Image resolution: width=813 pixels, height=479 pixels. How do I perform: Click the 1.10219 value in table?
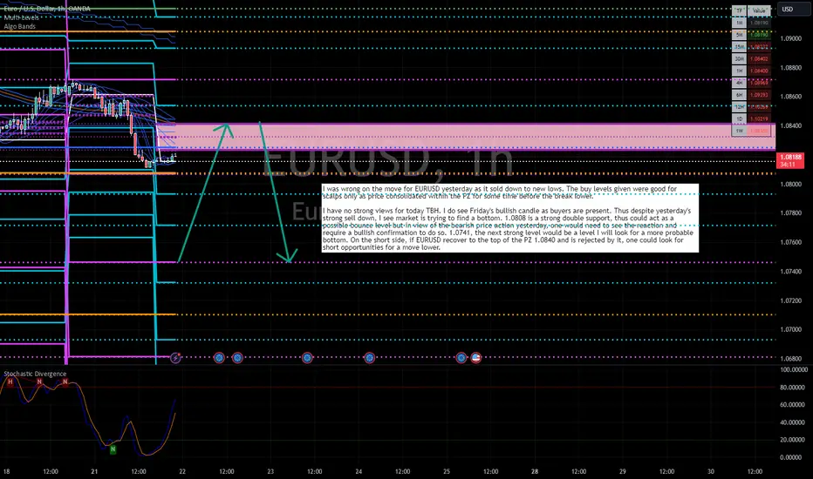760,118
